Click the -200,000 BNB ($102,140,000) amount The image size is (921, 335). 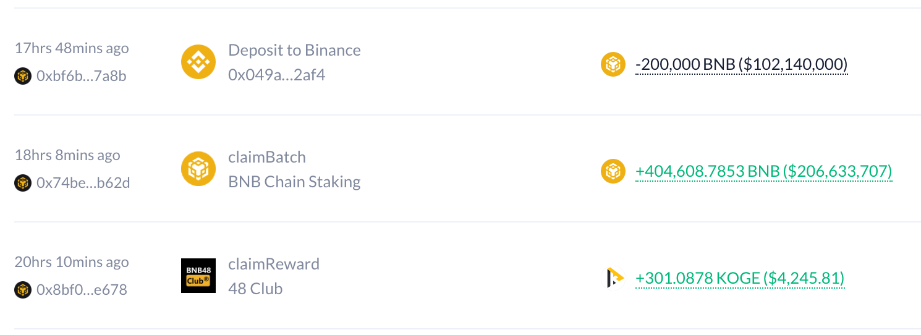coord(741,64)
